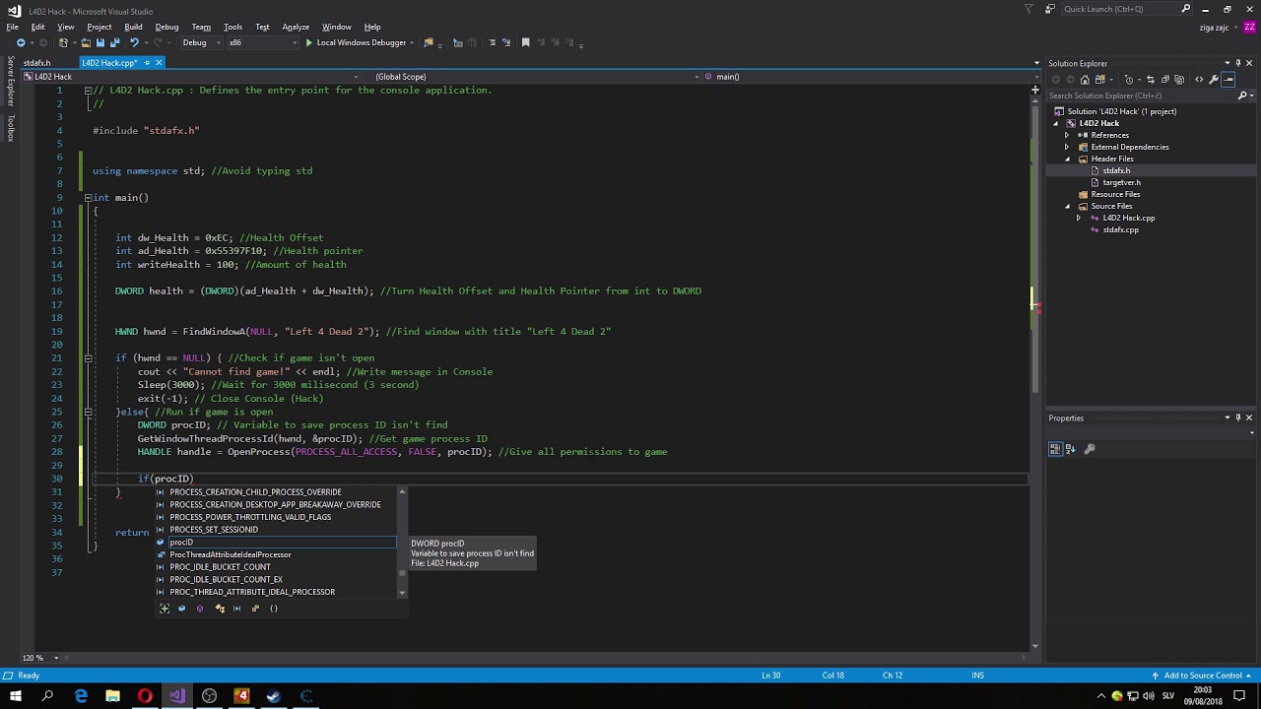
Task: Collapse the main() function fold
Action: click(x=88, y=198)
